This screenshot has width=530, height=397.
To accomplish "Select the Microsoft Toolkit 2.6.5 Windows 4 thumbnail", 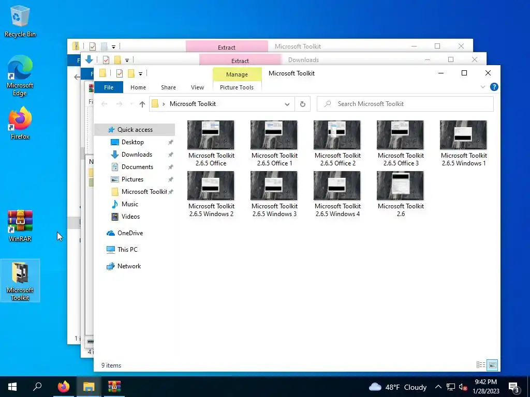I will point(337,186).
